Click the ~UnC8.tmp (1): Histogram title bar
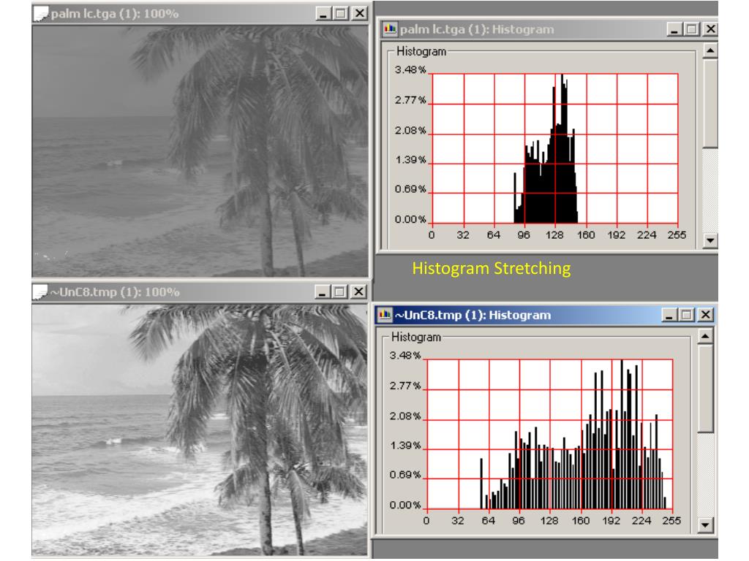Screen dimensions: 749x561 pos(544,316)
